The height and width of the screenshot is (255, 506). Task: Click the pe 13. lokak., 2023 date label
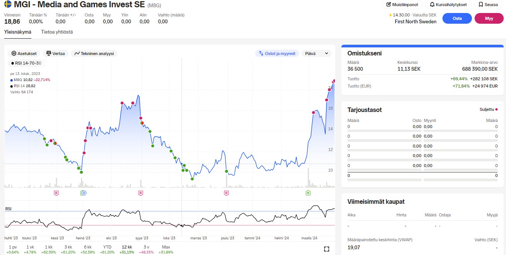tap(25, 73)
